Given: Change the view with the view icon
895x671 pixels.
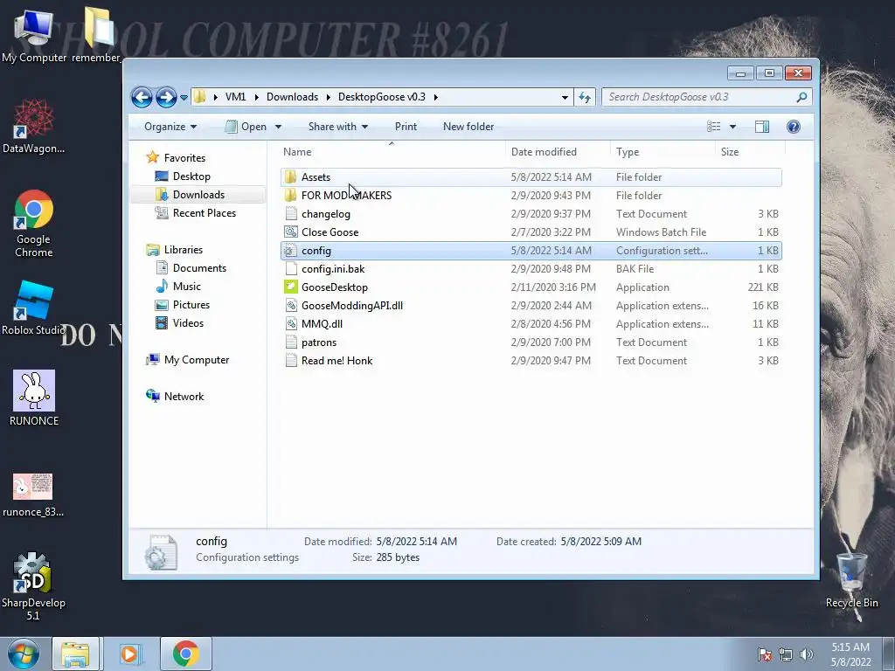Looking at the screenshot, I should coord(713,127).
